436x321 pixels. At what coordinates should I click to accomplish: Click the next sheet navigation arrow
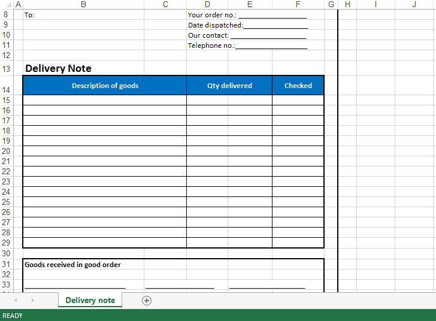click(32, 301)
